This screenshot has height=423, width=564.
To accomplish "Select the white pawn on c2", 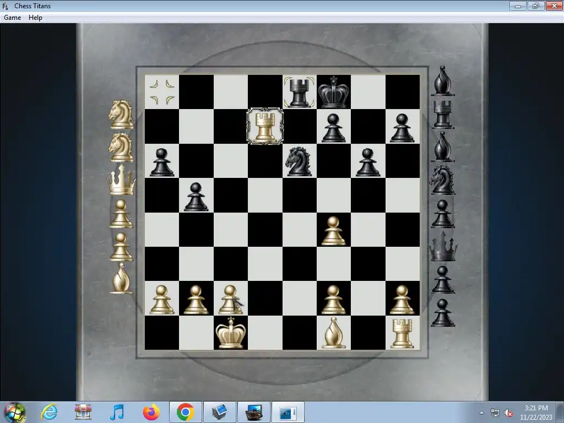I will [x=231, y=300].
